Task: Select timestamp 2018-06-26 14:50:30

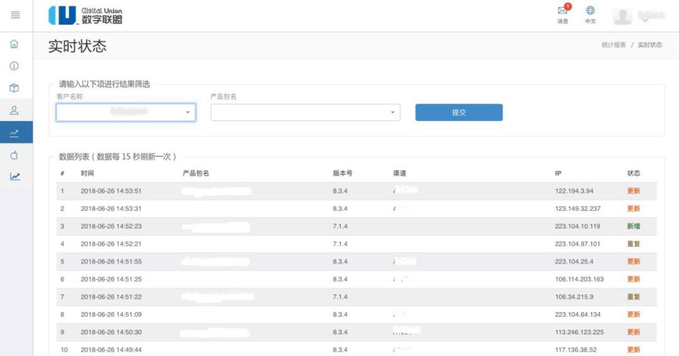Action: [x=111, y=332]
